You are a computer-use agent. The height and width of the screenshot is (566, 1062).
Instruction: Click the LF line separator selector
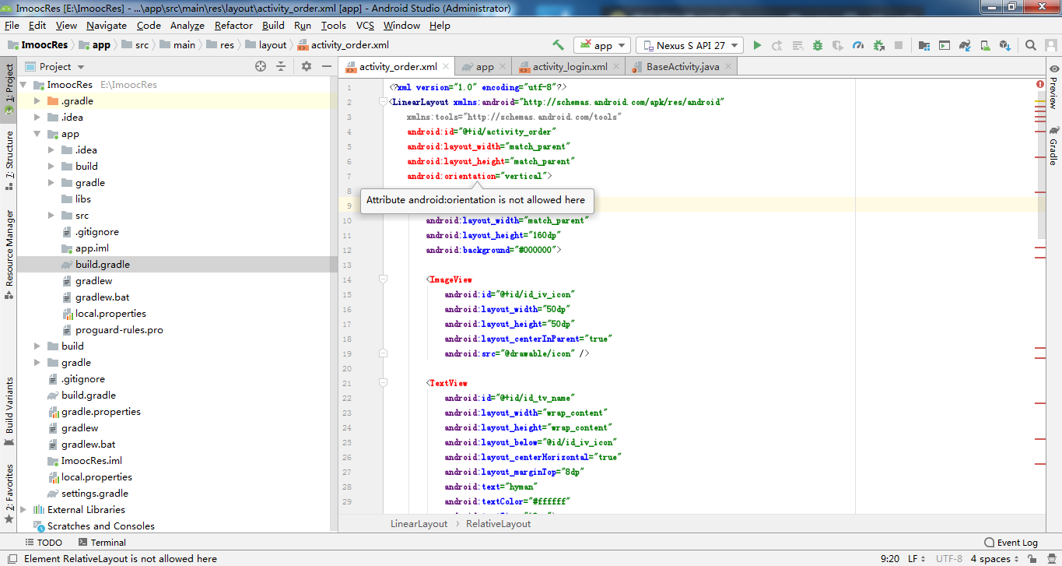pos(917,559)
